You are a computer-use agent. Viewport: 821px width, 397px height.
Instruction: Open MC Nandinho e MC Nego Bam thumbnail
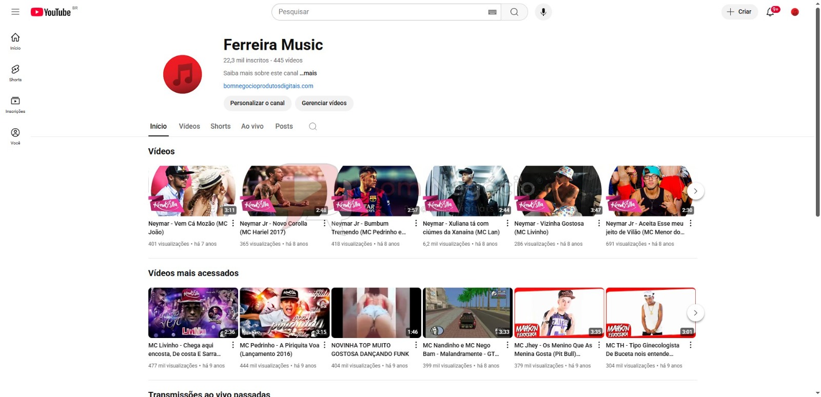coord(467,312)
